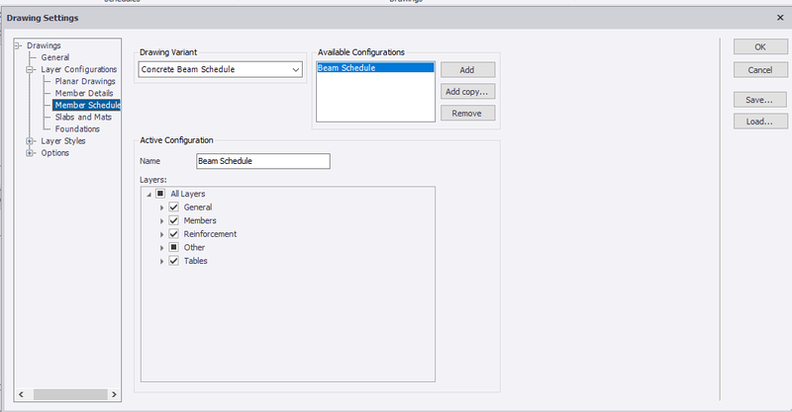Click Add configuration button
This screenshot has width=792, height=412.
point(467,70)
